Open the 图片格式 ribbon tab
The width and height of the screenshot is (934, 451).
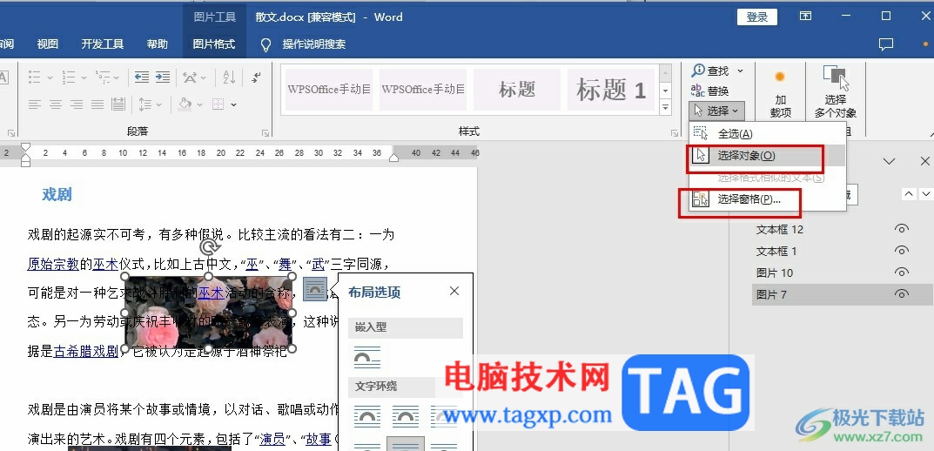pyautogui.click(x=214, y=44)
